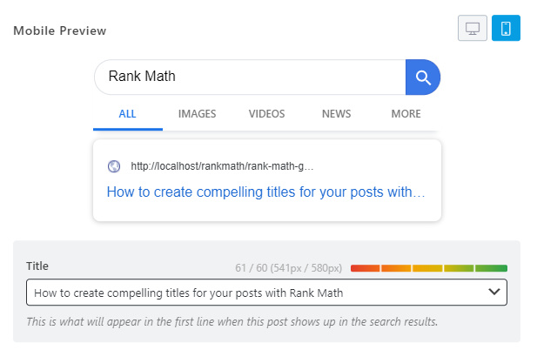Click the yellow segment of title-length bar
This screenshot has height=350, width=537.
point(427,268)
